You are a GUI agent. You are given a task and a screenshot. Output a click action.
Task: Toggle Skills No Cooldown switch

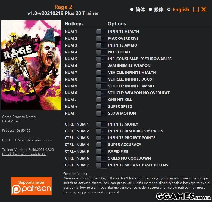pos(101,158)
